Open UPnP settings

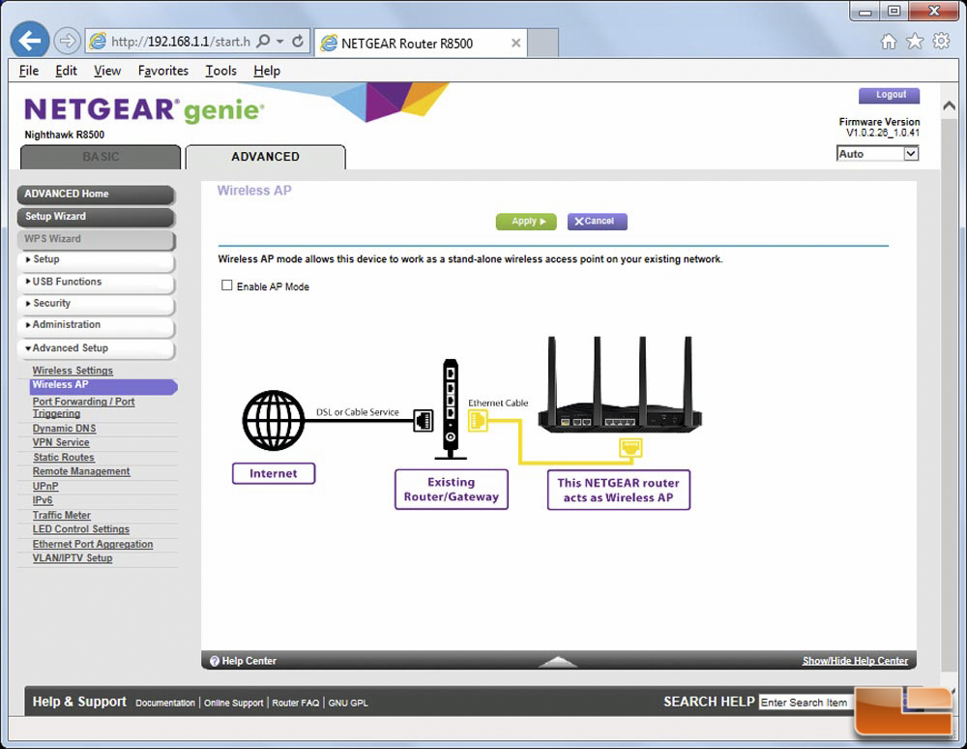click(x=45, y=486)
